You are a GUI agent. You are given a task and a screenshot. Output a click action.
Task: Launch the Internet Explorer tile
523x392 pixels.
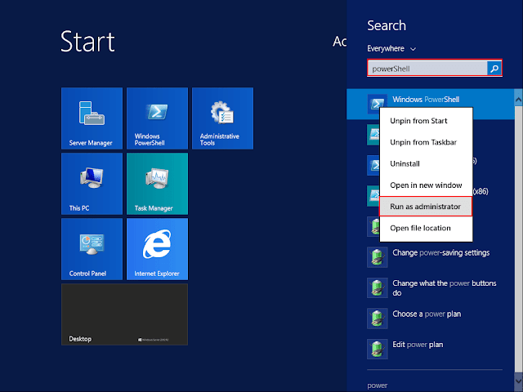pyautogui.click(x=157, y=249)
